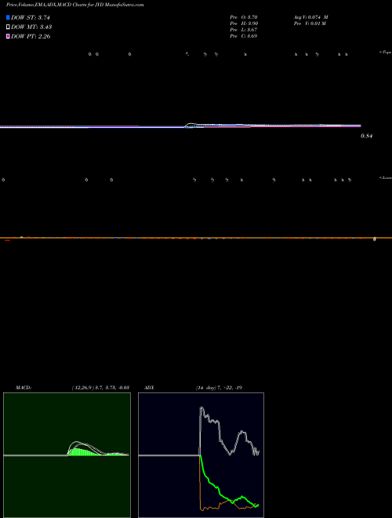The width and height of the screenshot is (392, 518).
Task: Click the 'MACD:' panel label
Action: click(x=24, y=388)
